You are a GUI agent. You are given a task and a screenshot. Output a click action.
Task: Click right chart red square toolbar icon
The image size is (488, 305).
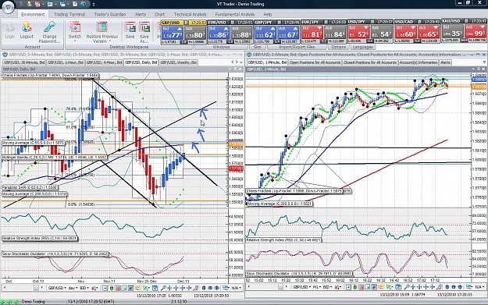[x=362, y=288]
